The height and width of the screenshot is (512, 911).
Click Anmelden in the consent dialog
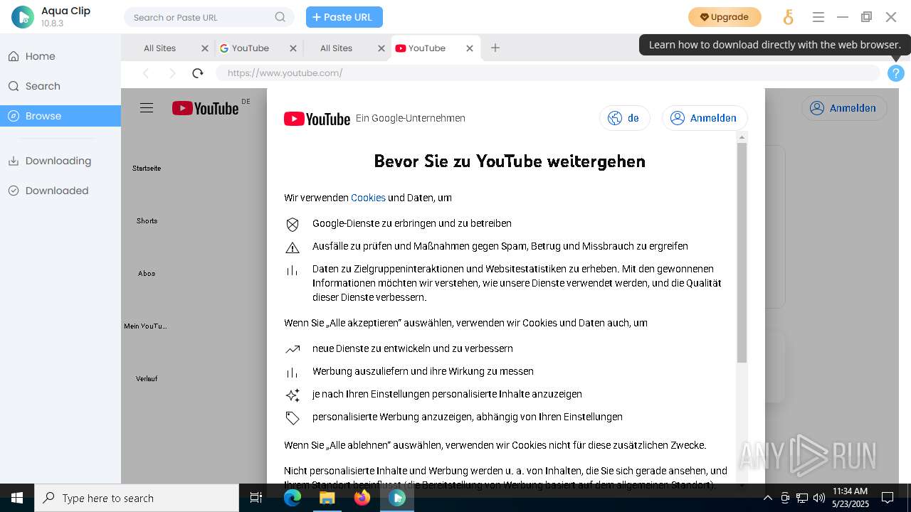tap(705, 118)
